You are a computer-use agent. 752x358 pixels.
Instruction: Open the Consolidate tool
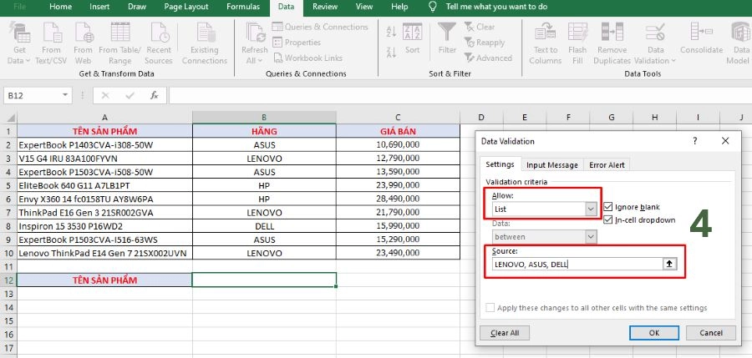coord(701,38)
